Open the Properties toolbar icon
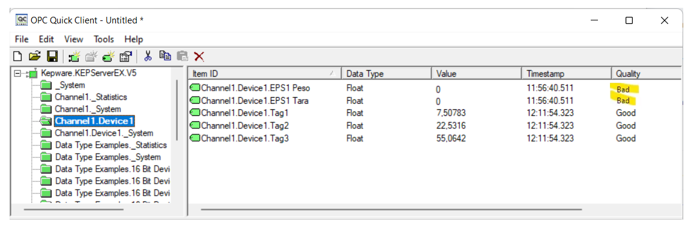Viewport: 694px width, 228px height. pos(126,56)
